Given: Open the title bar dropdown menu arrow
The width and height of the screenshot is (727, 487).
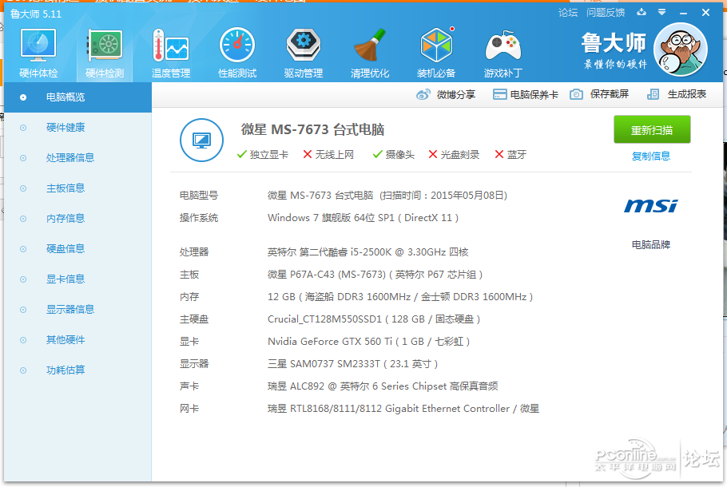Looking at the screenshot, I should point(661,13).
